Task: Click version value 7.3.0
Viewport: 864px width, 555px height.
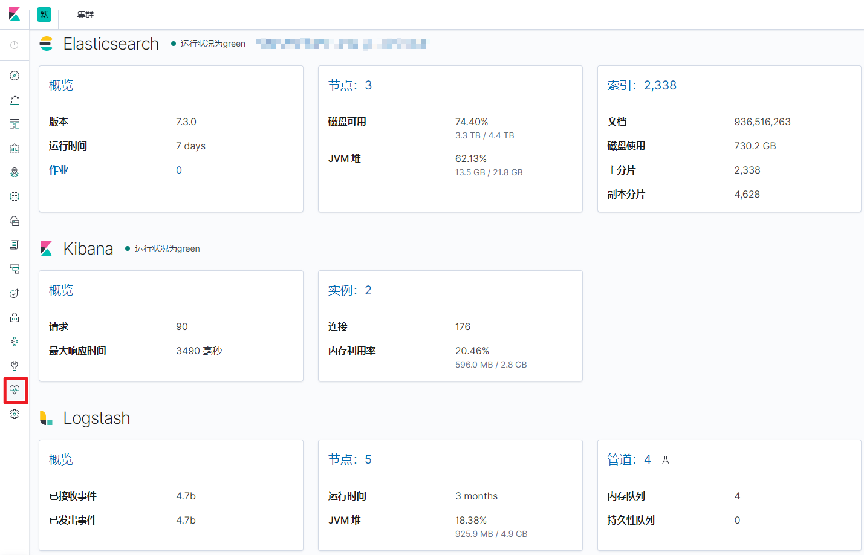Action: (186, 122)
